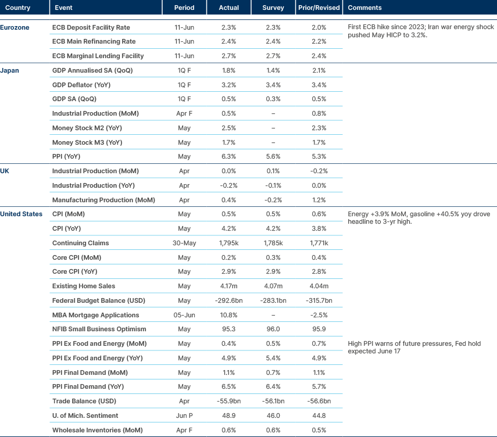The image size is (497, 437).
Task: Click PPI Ex Food and Energy (MoM)
Action: pos(99,343)
